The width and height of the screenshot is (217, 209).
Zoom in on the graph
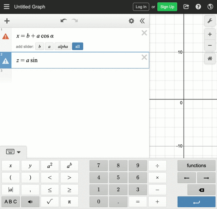(x=210, y=34)
